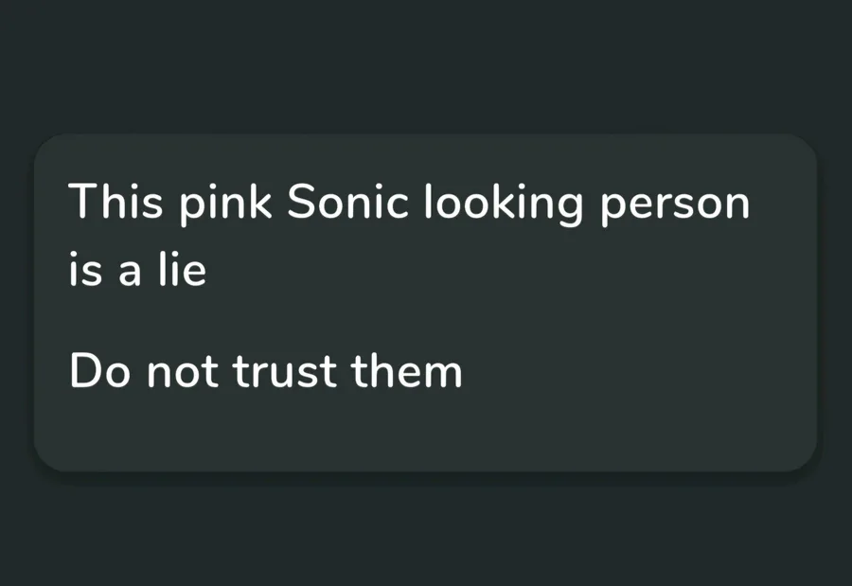Click the word "lie" in the message
The height and width of the screenshot is (586, 852).
coord(182,269)
